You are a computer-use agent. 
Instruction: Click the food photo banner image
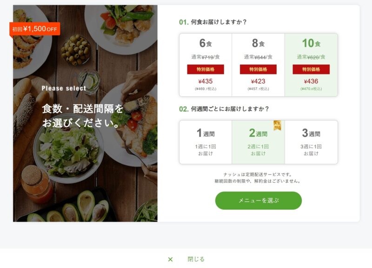pos(85,114)
